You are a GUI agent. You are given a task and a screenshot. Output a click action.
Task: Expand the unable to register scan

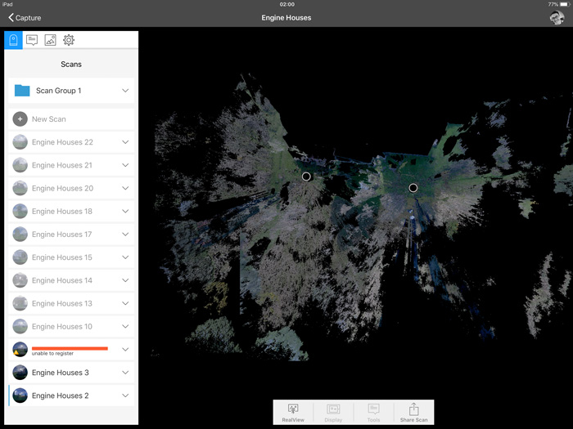125,349
